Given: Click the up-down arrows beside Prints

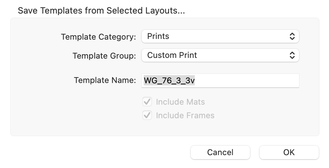Looking at the screenshot, I should (x=292, y=37).
